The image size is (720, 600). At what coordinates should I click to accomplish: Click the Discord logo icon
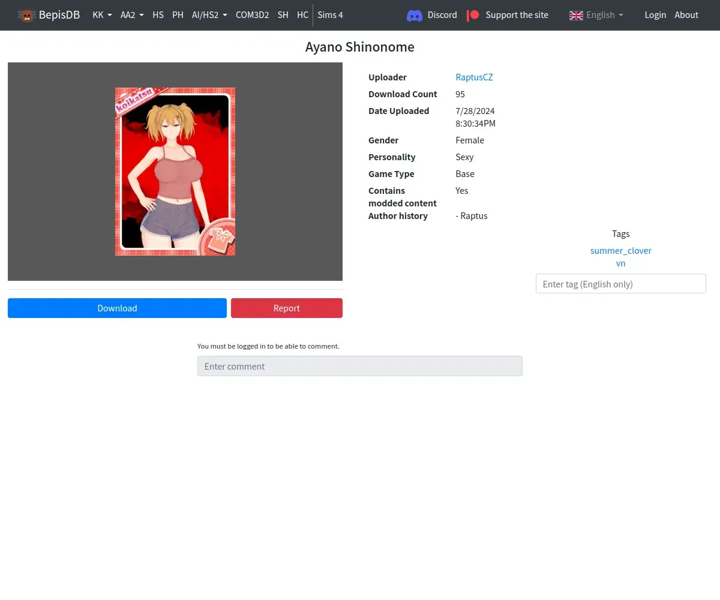pos(415,15)
